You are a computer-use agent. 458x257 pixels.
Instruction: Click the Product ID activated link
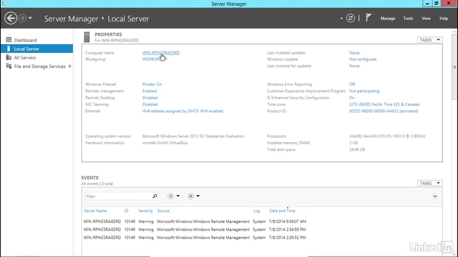coord(384,111)
